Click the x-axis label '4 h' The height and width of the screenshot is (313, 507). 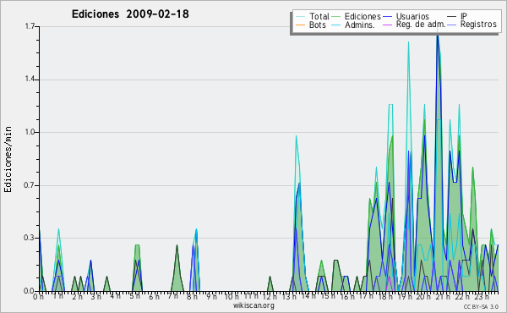click(x=115, y=296)
